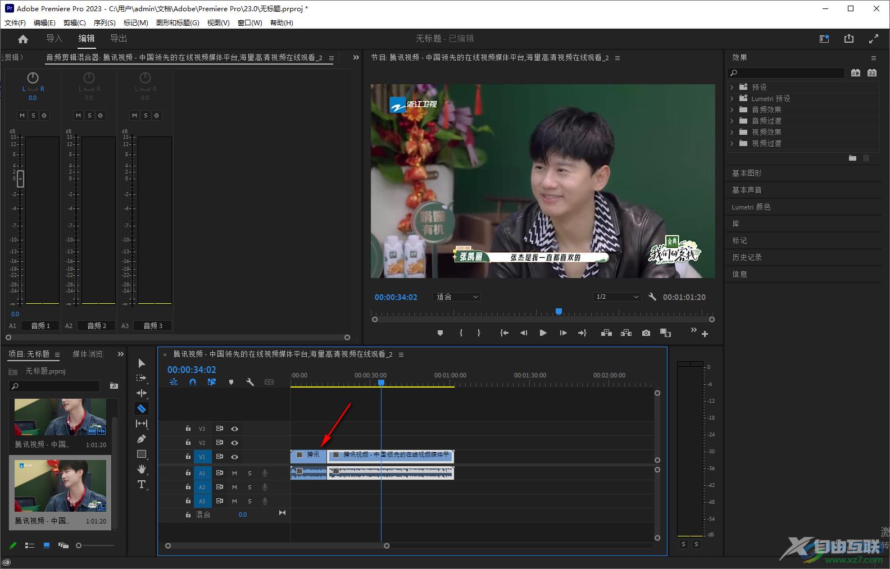Click the Export Frame camera icon
Viewport: 890px width, 569px height.
click(646, 333)
